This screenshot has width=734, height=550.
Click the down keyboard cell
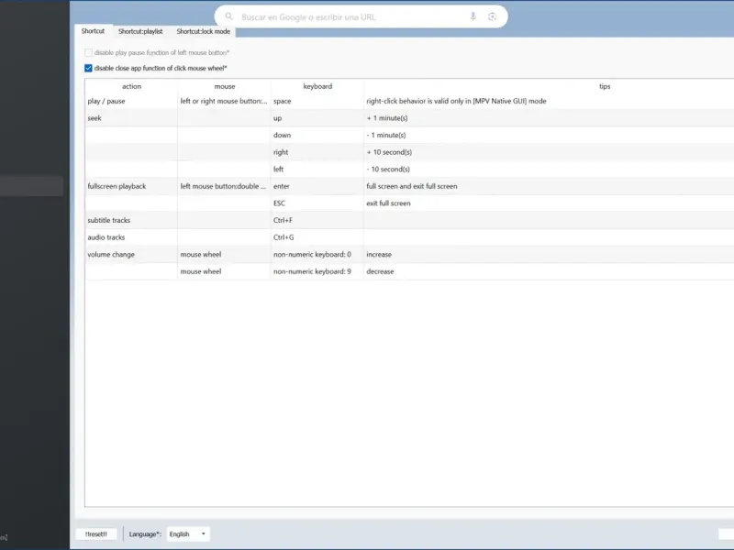pyautogui.click(x=317, y=135)
